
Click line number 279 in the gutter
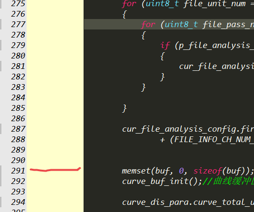18,46
